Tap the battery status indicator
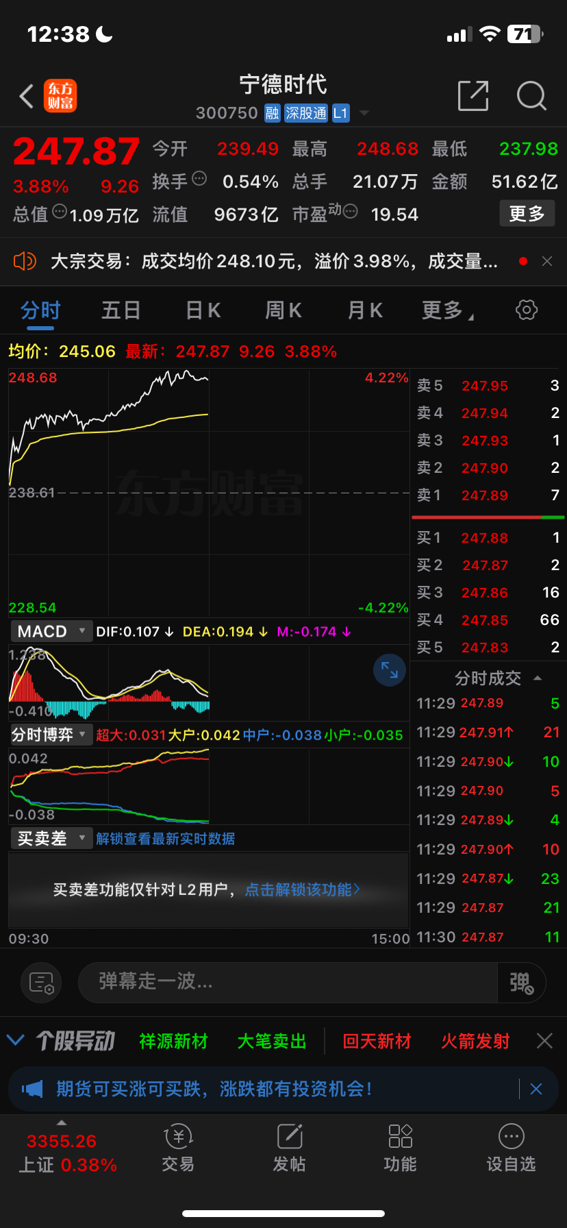The height and width of the screenshot is (1228, 567). click(525, 34)
